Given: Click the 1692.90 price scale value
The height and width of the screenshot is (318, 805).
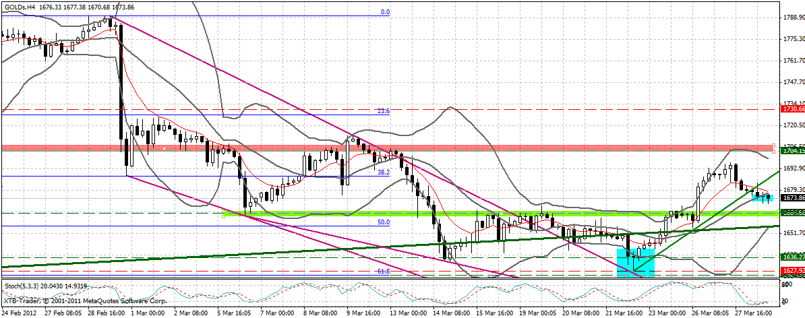Looking at the screenshot, I should [793, 168].
